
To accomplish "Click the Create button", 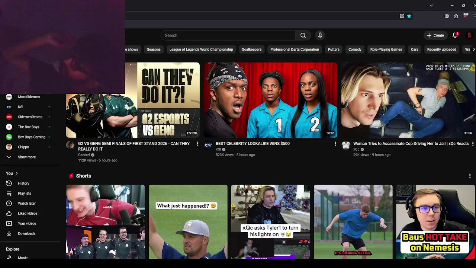I will (435, 35).
